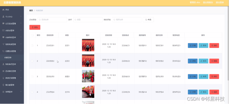Collapse the 志愿活动管理 chevron

pyautogui.click(x=21, y=51)
